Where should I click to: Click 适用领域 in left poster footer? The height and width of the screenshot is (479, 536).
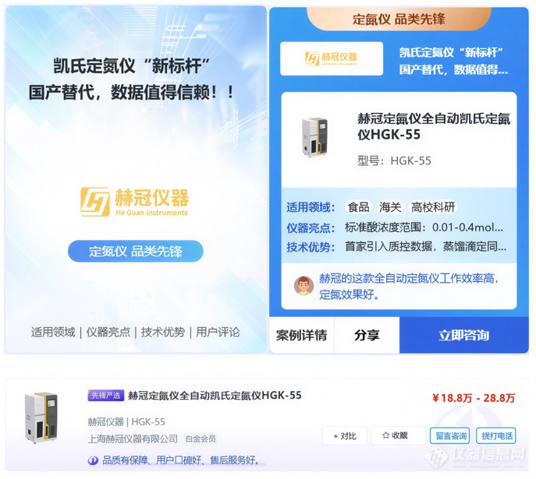click(x=53, y=332)
